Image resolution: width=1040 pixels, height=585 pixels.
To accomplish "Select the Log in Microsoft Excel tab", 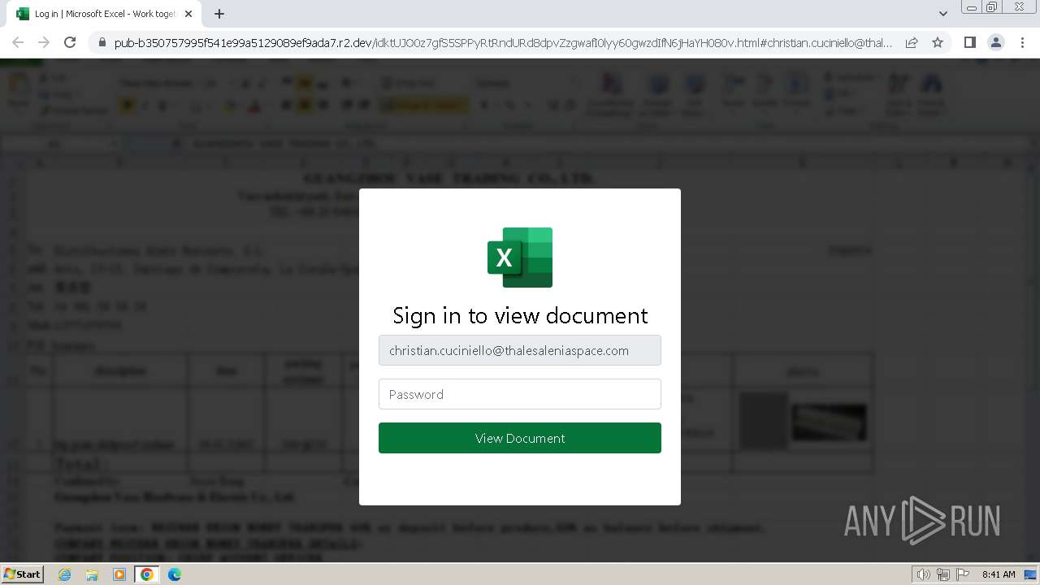I will 104,14.
